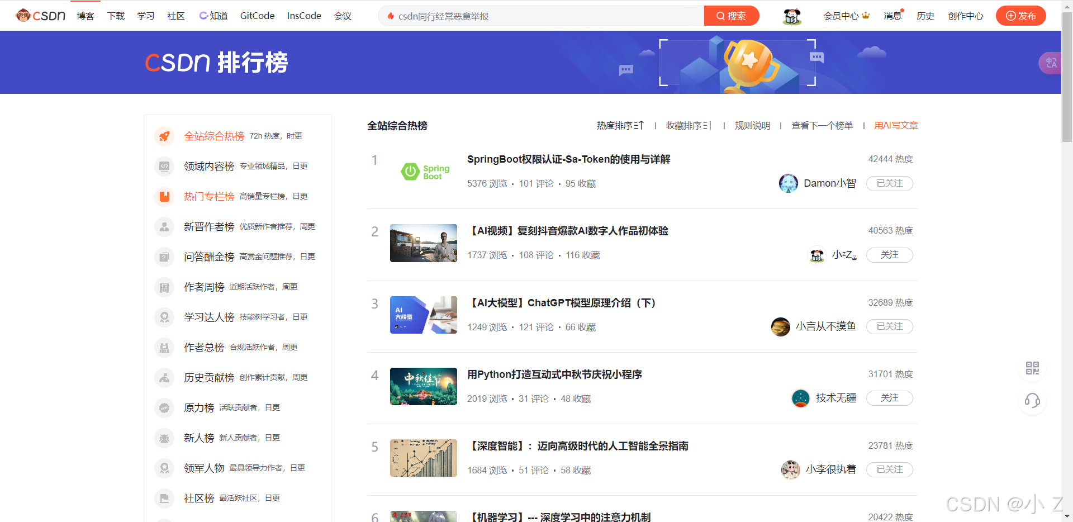
Task: Open 用Python打造中秋节 article title
Action: pos(554,374)
